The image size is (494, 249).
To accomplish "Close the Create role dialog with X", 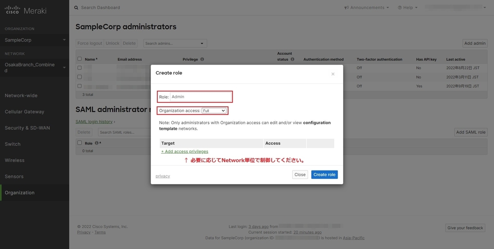I will tap(333, 74).
